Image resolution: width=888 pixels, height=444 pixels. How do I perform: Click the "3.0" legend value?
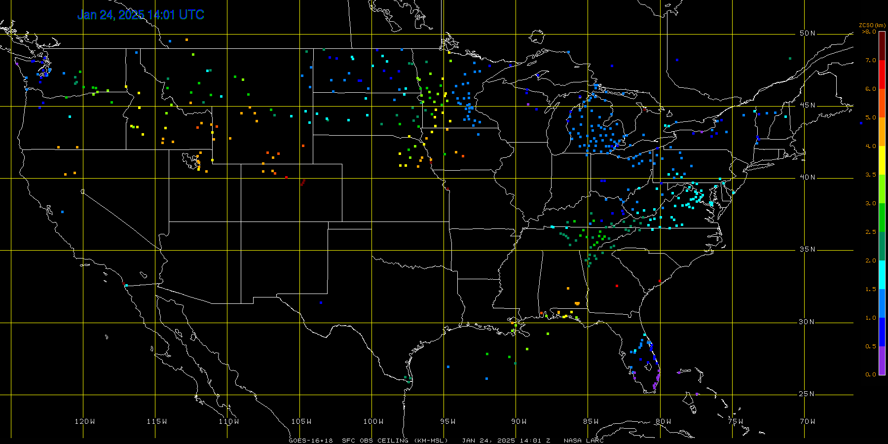(871, 203)
